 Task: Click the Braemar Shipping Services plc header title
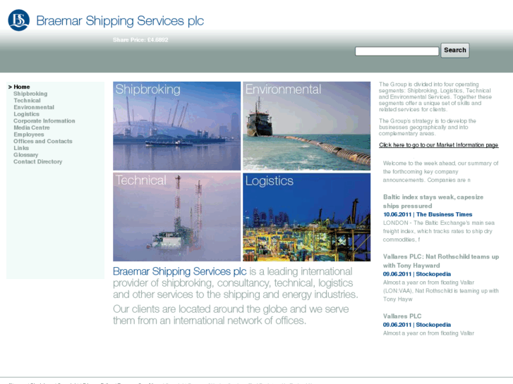120,21
